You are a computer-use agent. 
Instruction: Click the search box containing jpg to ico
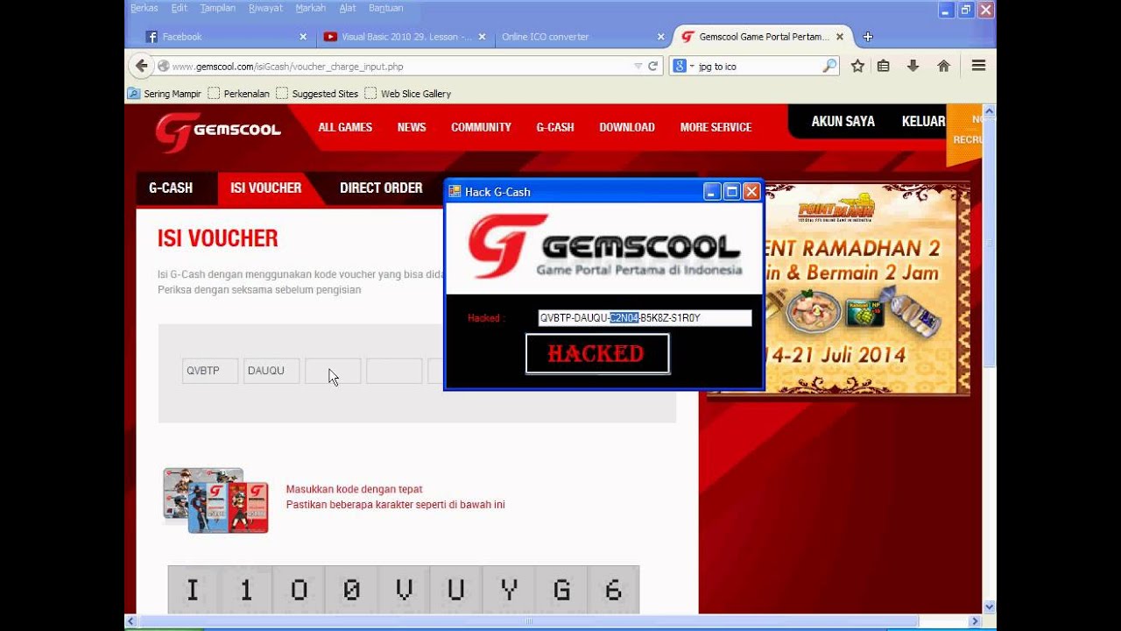(x=753, y=66)
